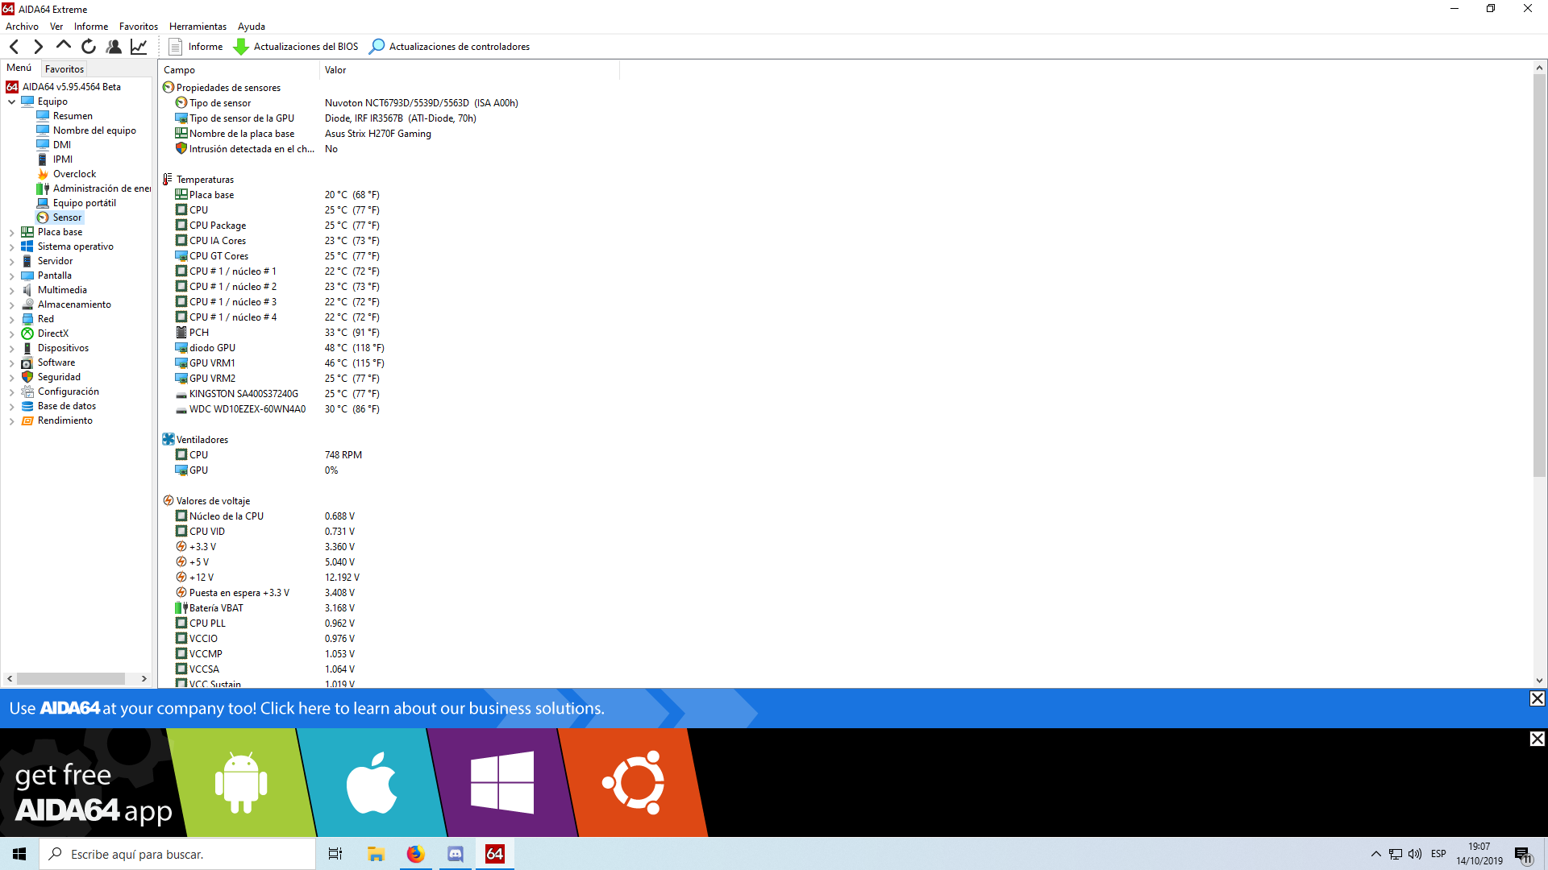Refresh the sensor readings
1548x870 pixels.
(x=89, y=47)
